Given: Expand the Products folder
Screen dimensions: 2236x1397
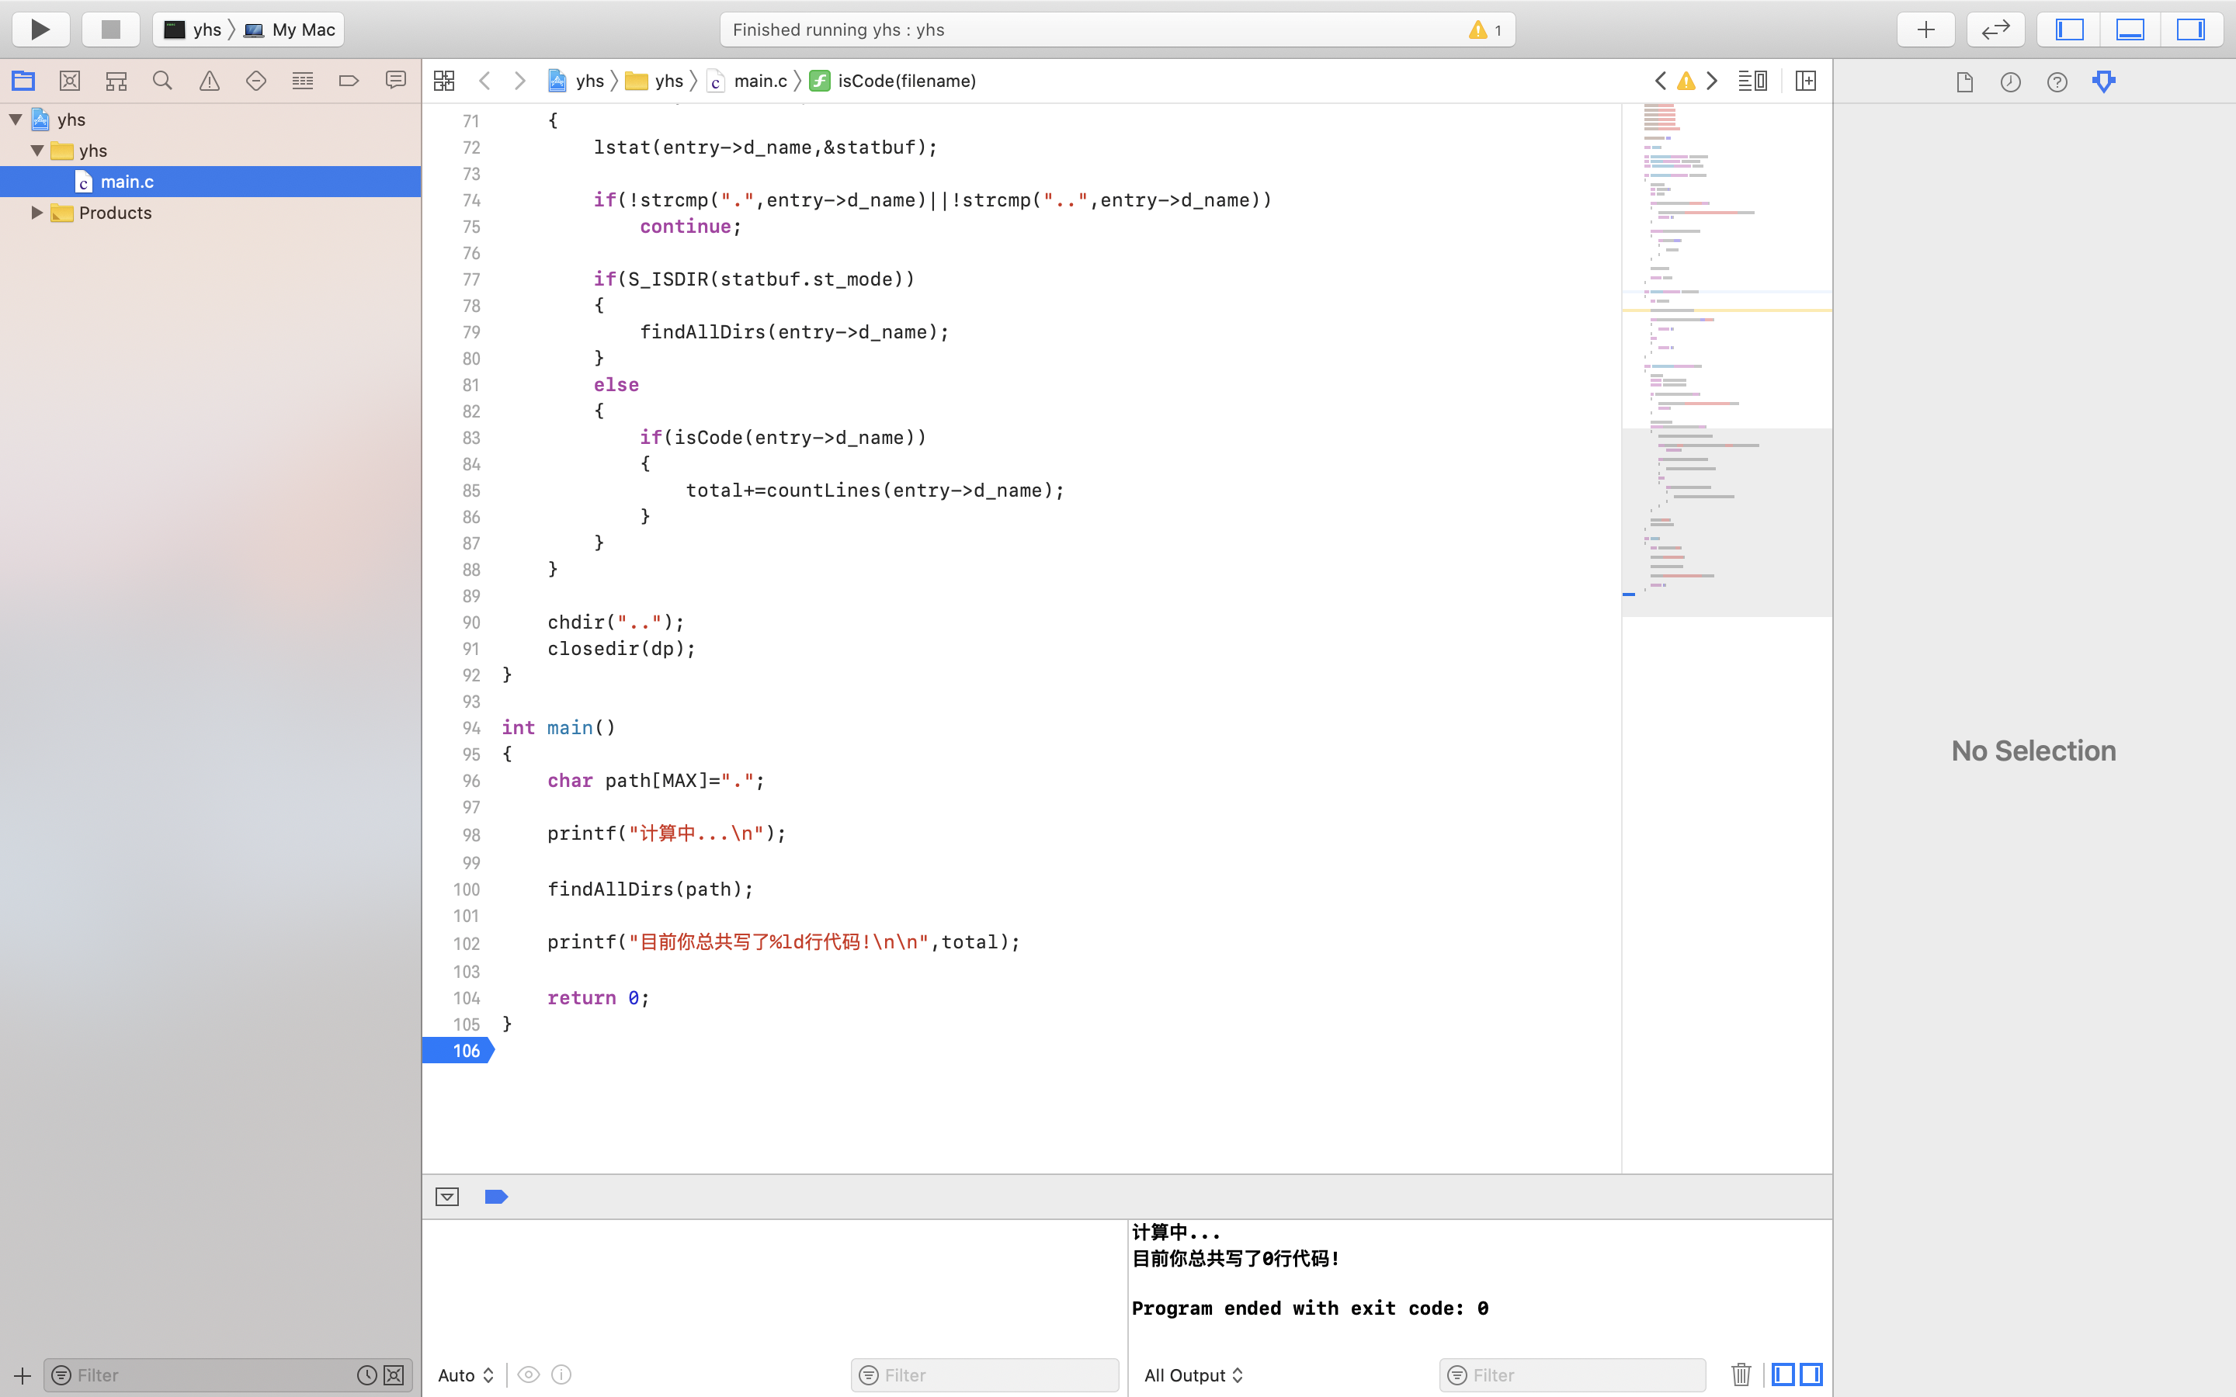Looking at the screenshot, I should (x=37, y=213).
